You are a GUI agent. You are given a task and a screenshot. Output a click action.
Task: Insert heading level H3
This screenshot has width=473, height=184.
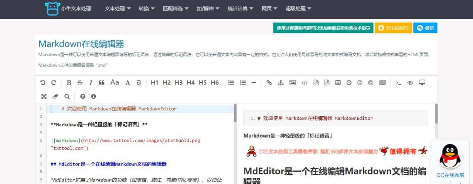coord(179,83)
